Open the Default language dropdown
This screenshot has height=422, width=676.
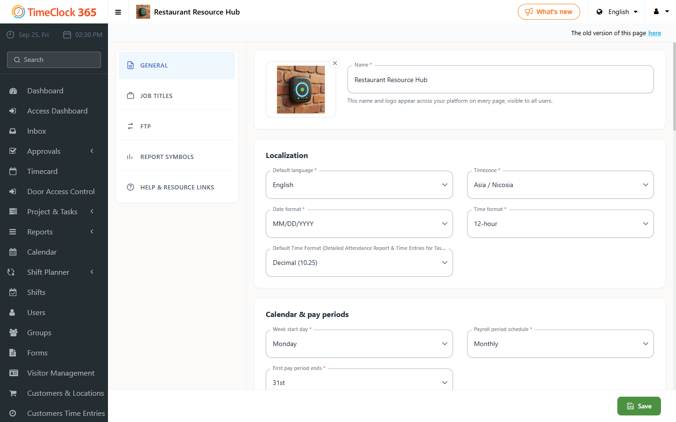tap(359, 185)
